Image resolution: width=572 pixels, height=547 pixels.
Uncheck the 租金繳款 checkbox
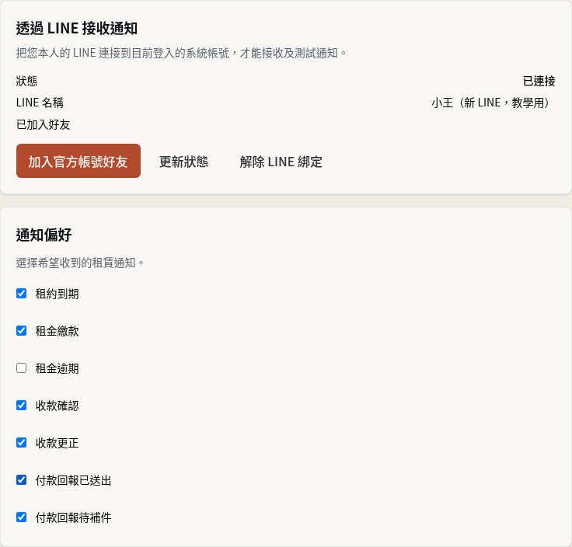click(x=22, y=331)
